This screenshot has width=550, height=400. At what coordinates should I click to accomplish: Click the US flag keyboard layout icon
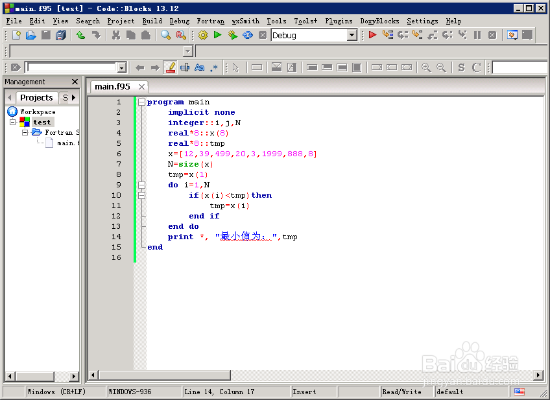519,392
